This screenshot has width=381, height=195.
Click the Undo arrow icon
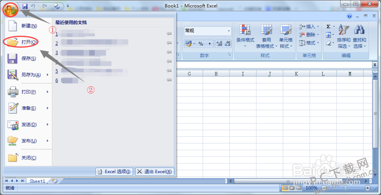pos(32,6)
